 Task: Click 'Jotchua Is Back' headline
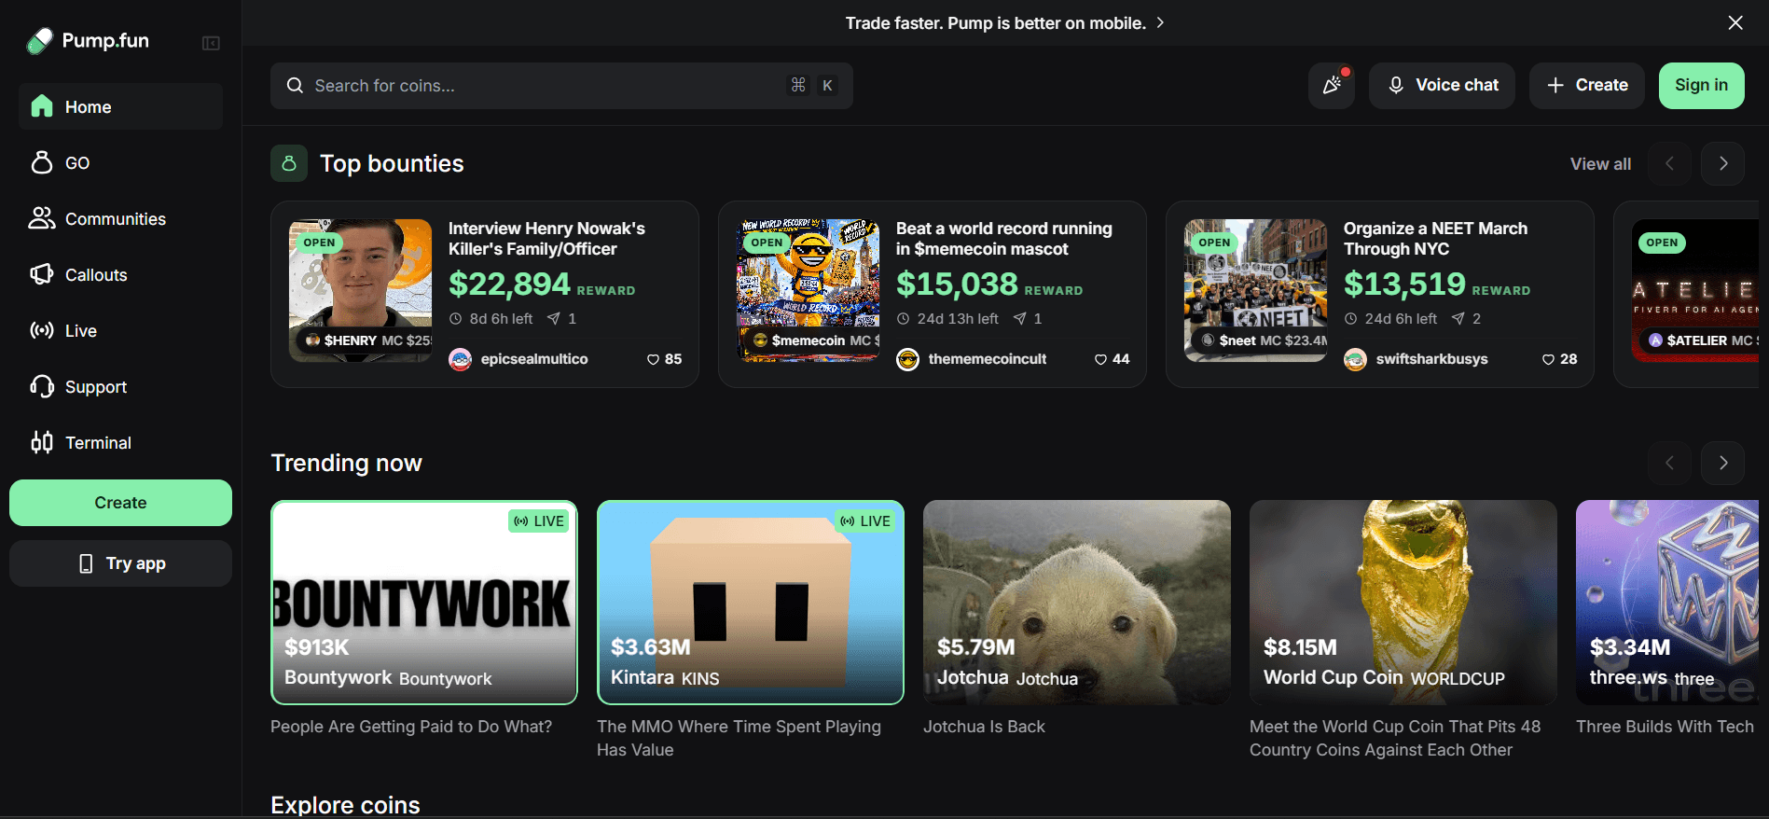(984, 727)
